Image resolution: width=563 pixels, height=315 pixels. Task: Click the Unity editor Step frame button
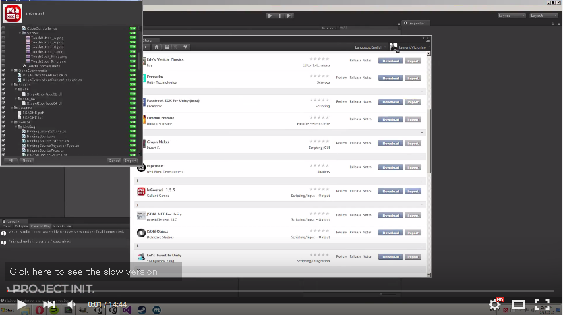click(x=289, y=16)
